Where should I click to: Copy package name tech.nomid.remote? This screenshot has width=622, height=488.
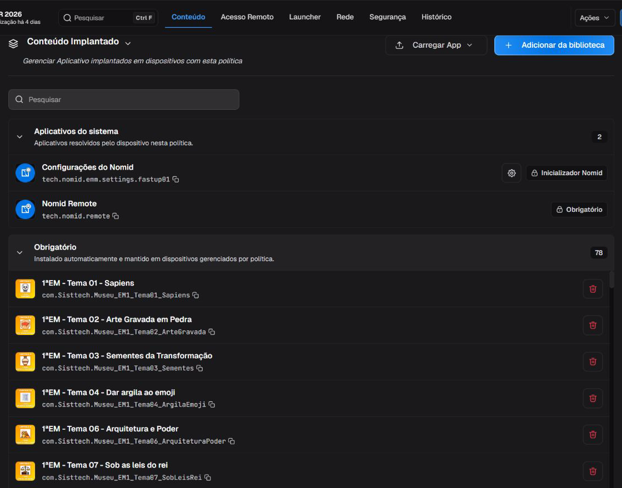pos(116,216)
